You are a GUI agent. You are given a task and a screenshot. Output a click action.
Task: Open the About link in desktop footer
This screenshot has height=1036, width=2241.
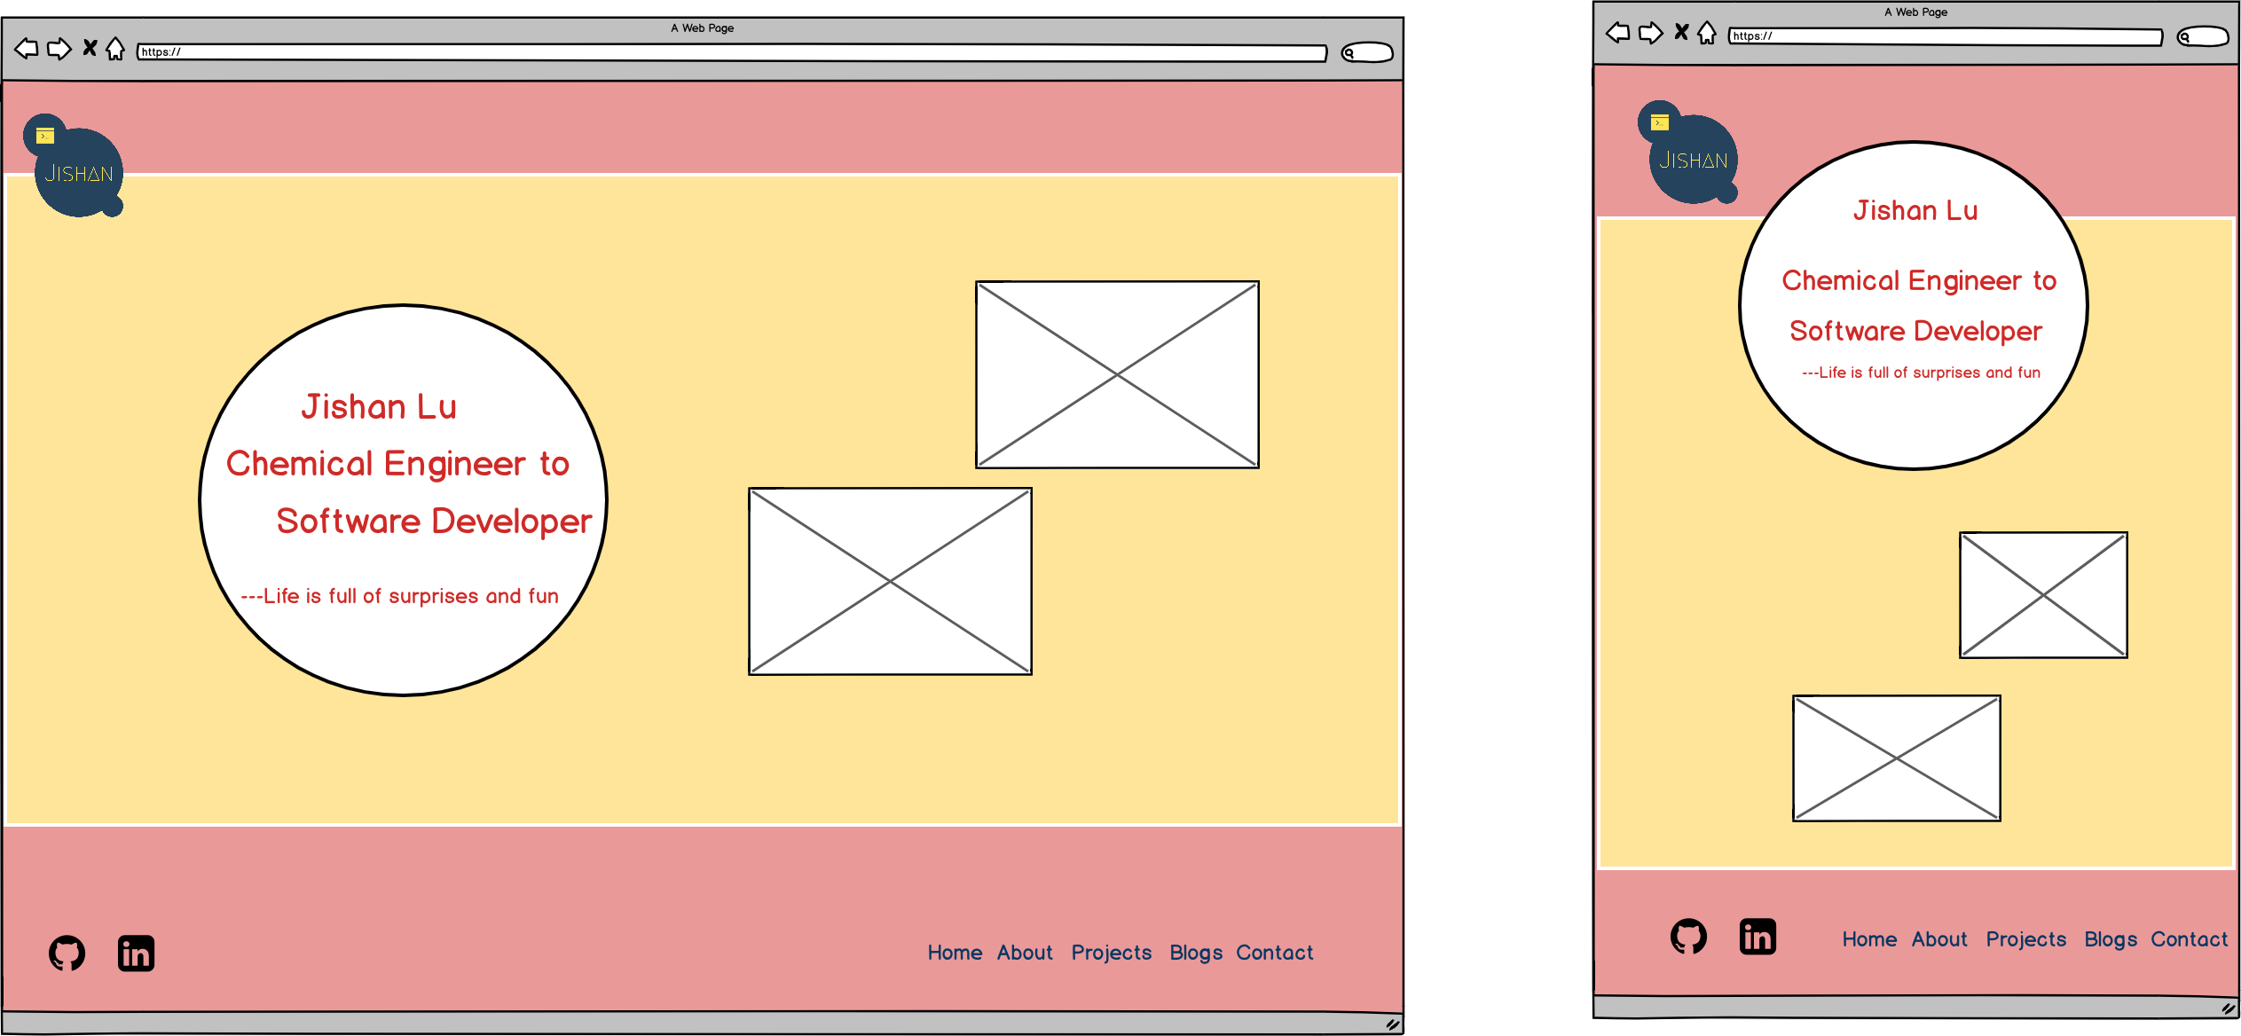(1025, 953)
